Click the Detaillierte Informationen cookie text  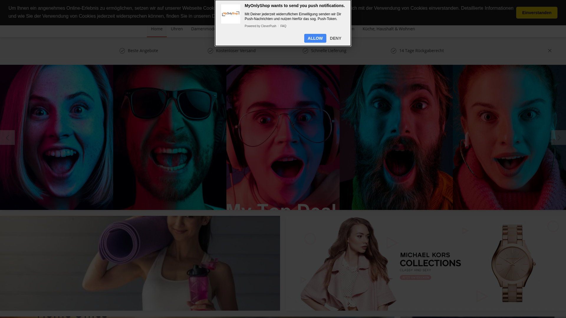coord(487,8)
